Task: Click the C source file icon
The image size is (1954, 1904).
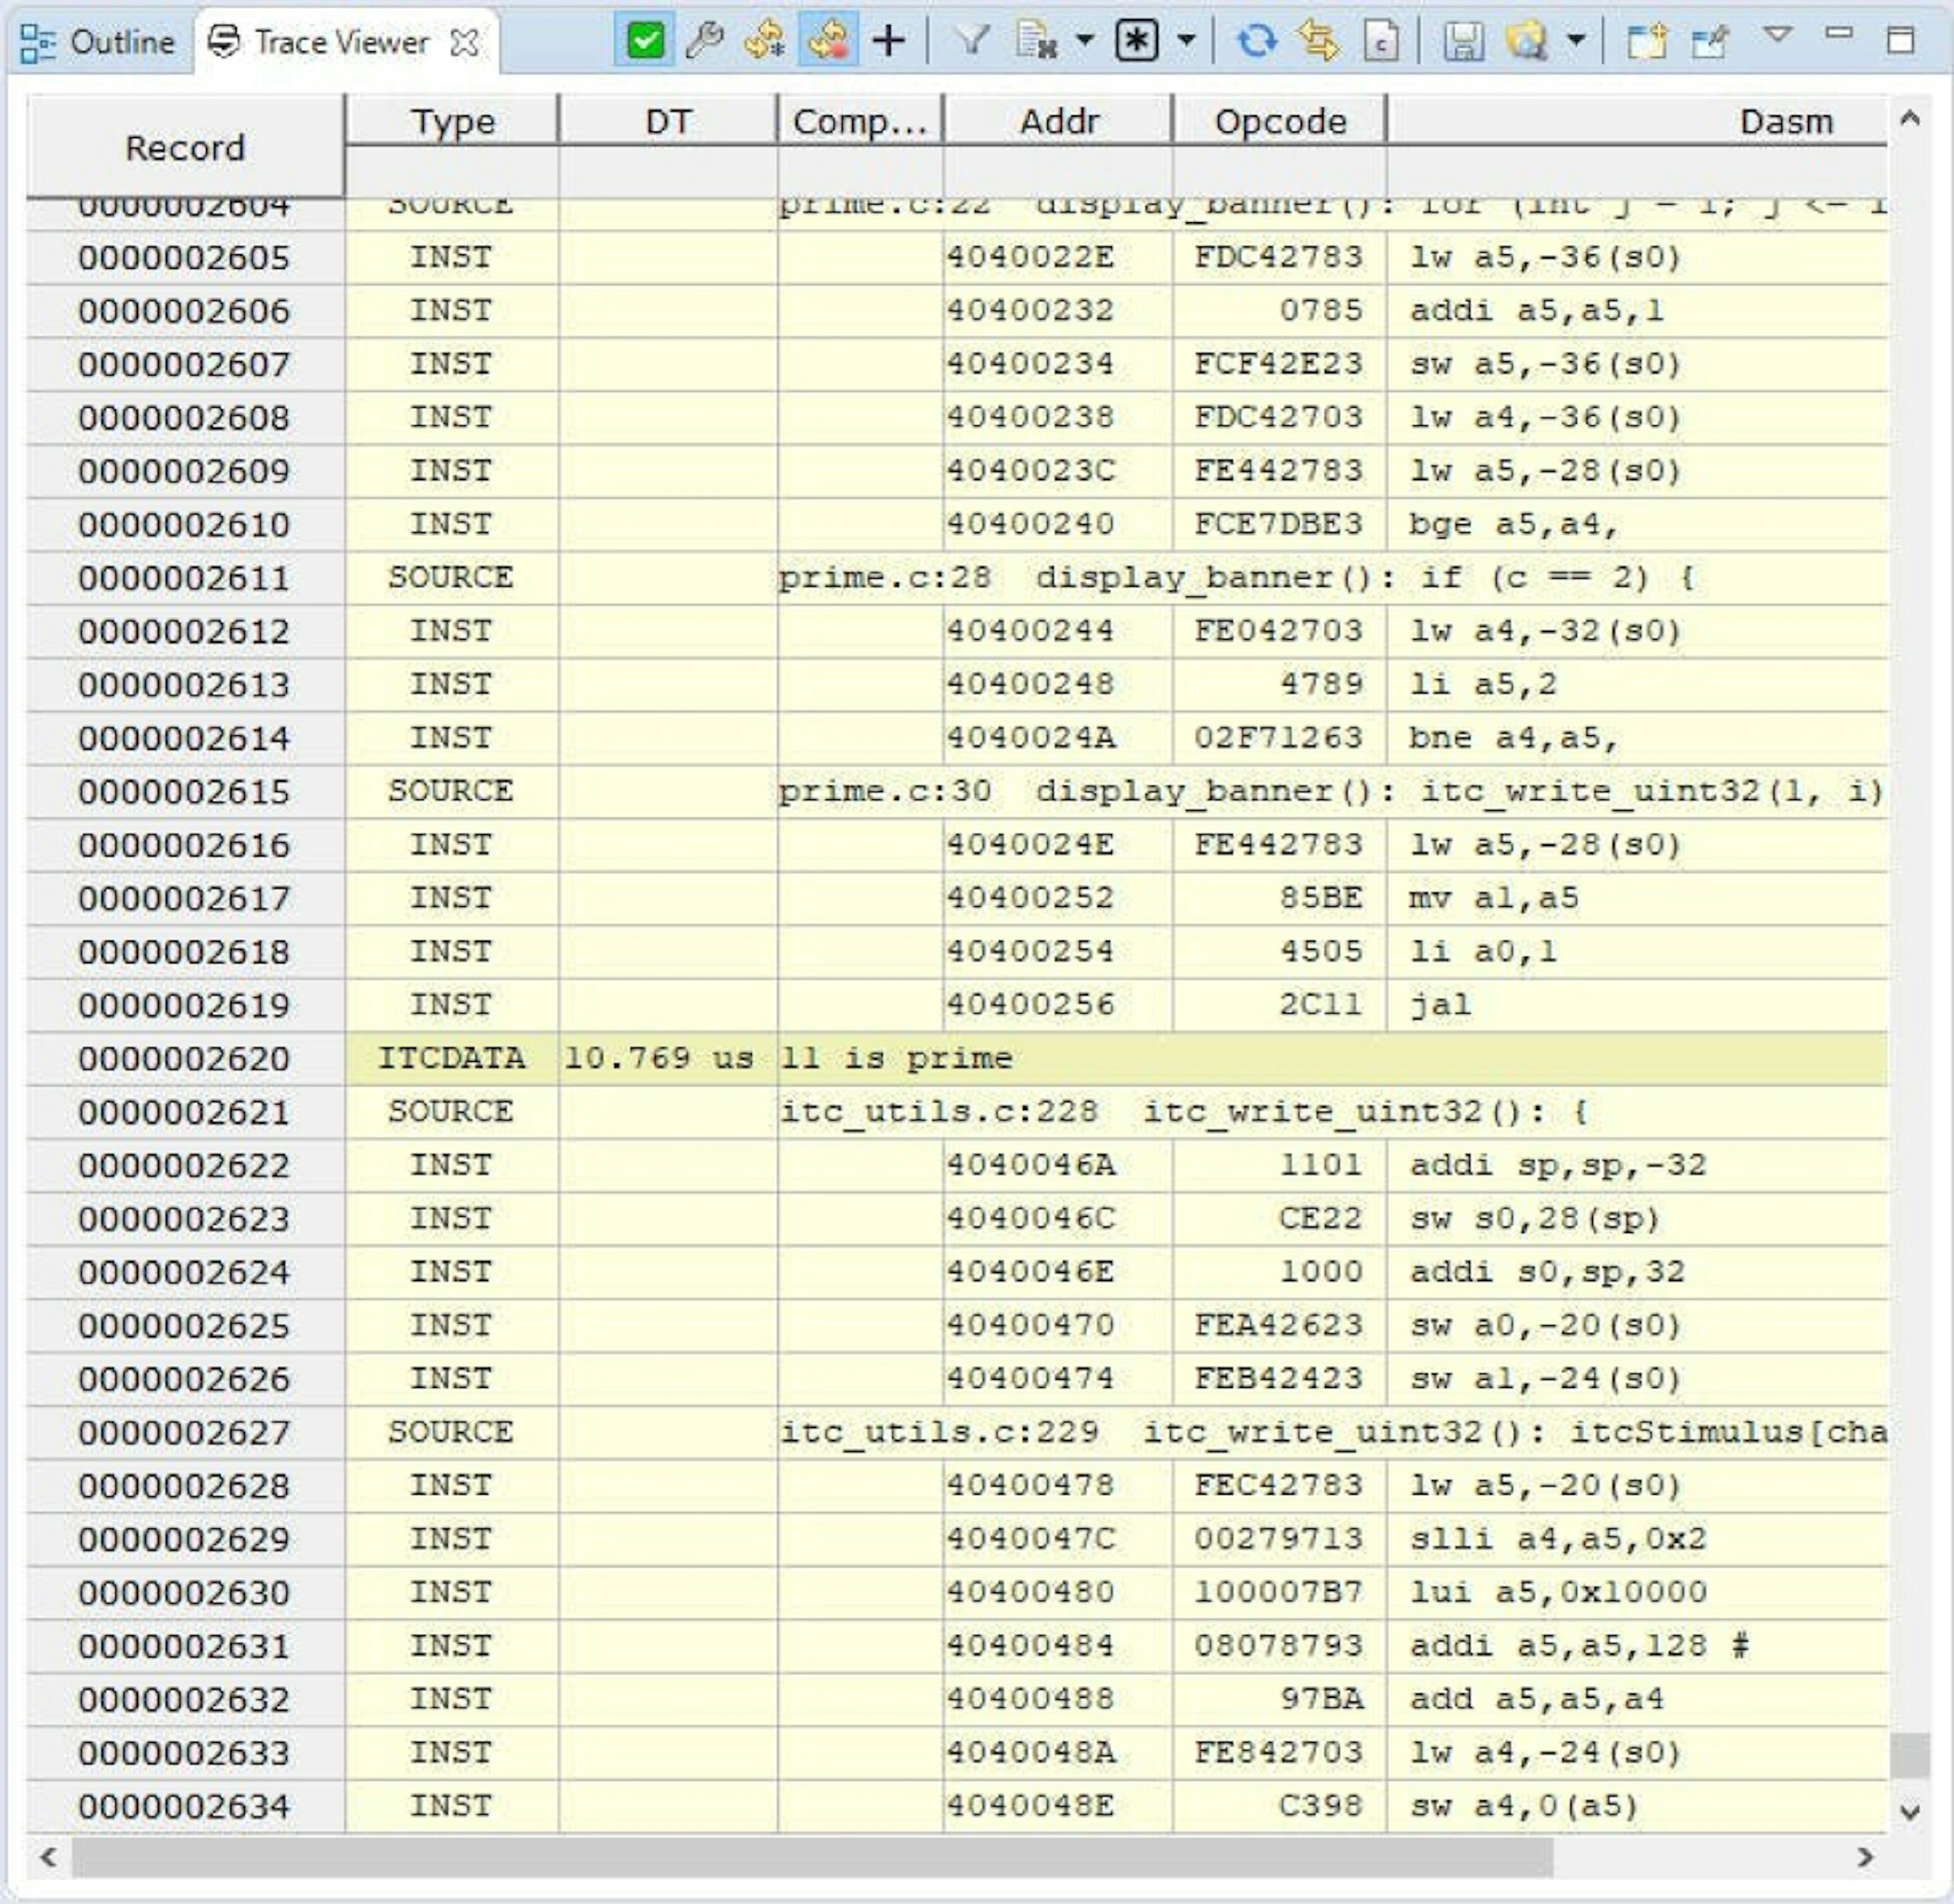Action: pyautogui.click(x=1381, y=41)
